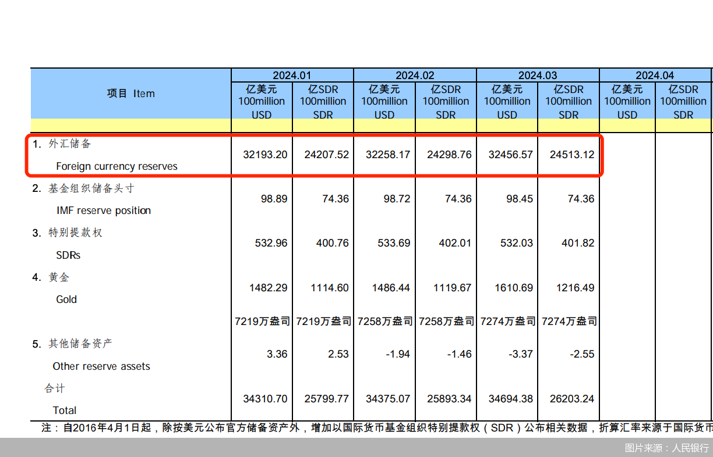Image resolution: width=713 pixels, height=457 pixels.
Task: Pick the 1486.44 gold value
Action: click(391, 288)
